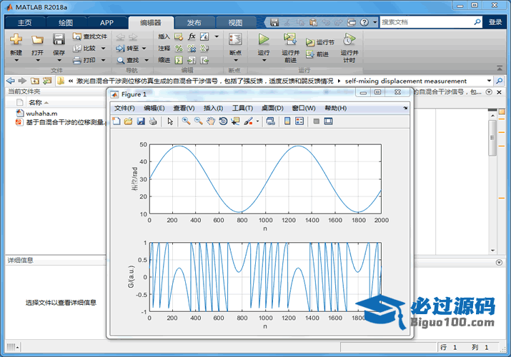The image size is (511, 357).
Task: Click the green Run (运行) button
Action: click(264, 40)
